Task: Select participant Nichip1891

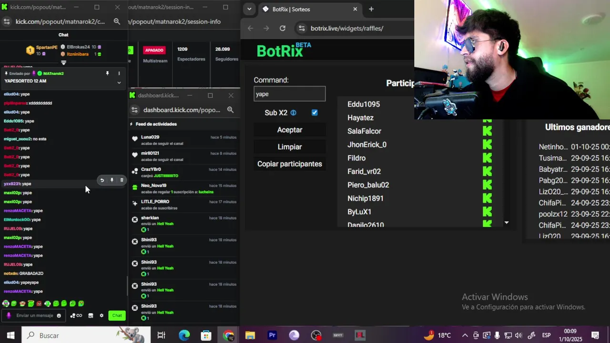Action: pyautogui.click(x=366, y=198)
